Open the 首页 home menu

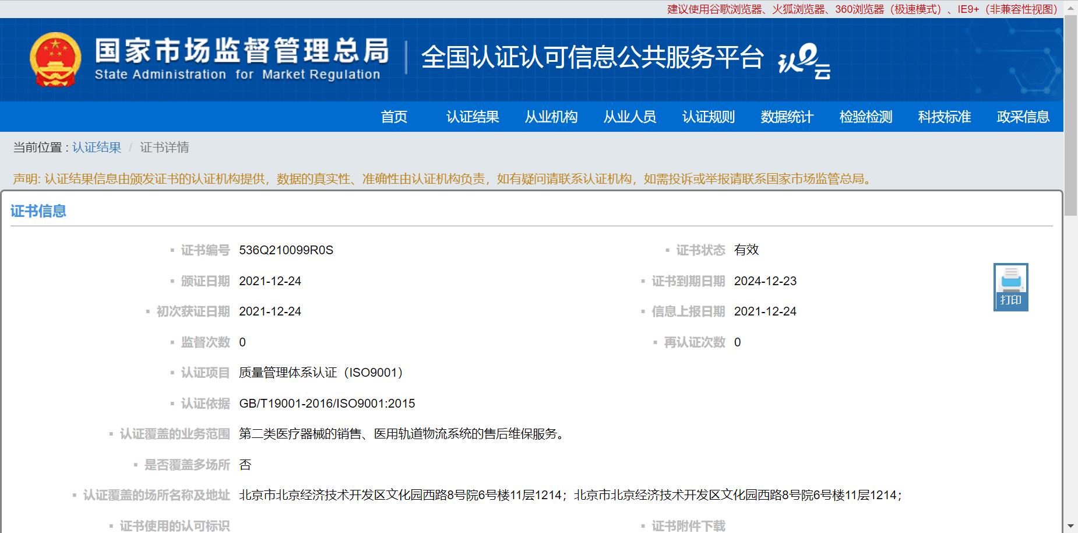coord(394,117)
